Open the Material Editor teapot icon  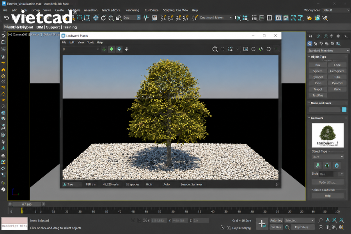309,18
